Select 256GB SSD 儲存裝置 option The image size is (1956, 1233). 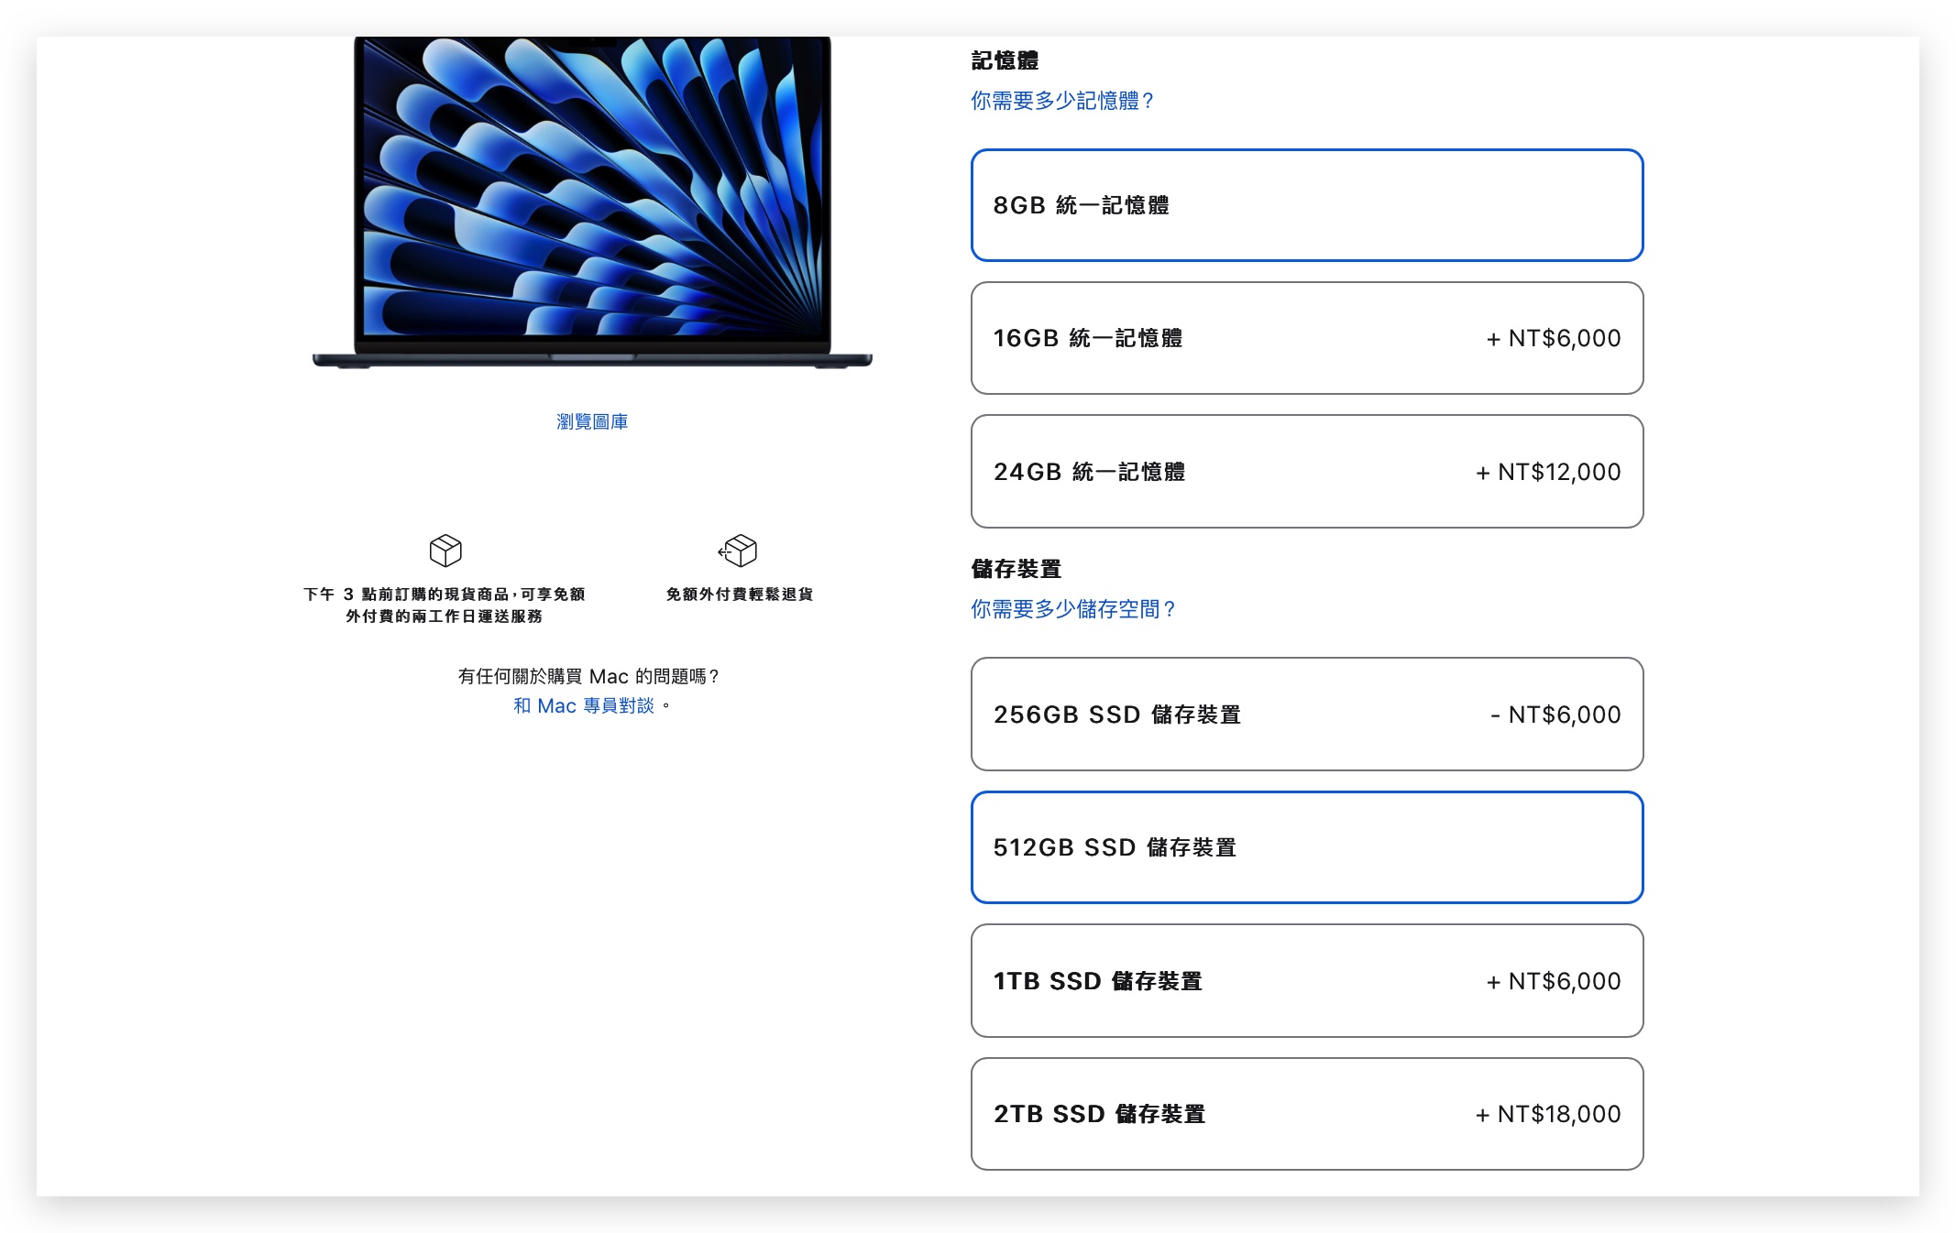tap(1307, 715)
